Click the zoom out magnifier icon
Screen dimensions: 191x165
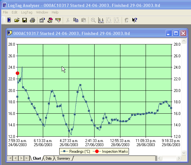(93, 20)
